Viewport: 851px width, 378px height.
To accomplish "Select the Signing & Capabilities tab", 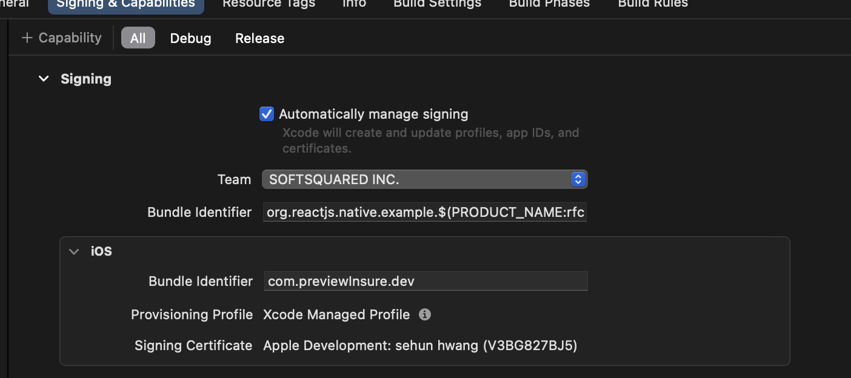I will tap(125, 4).
